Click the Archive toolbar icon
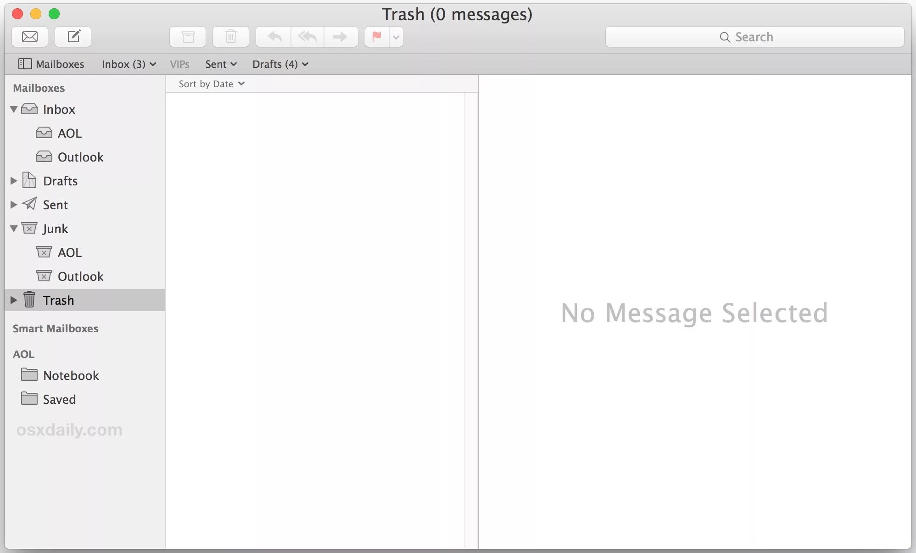916x553 pixels. click(x=188, y=37)
